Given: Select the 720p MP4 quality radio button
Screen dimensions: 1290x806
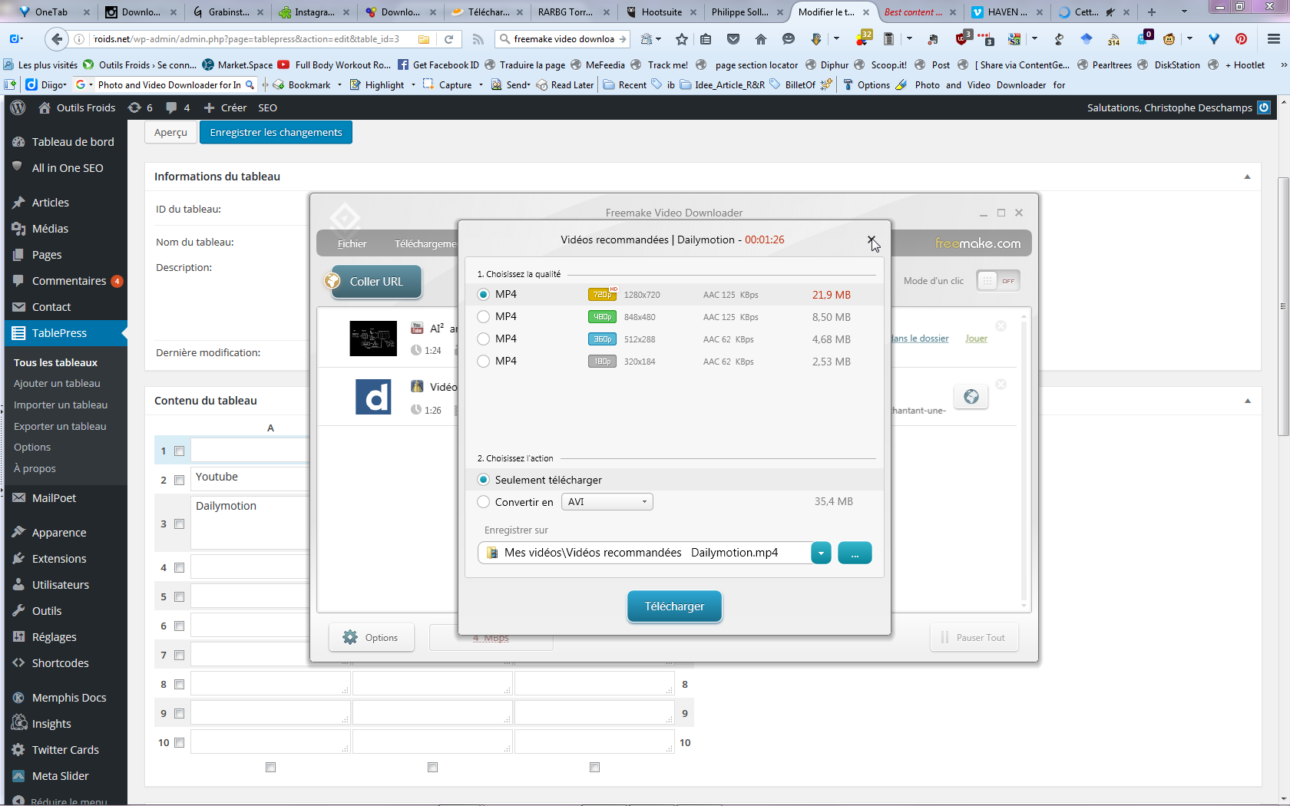Looking at the screenshot, I should (x=483, y=295).
